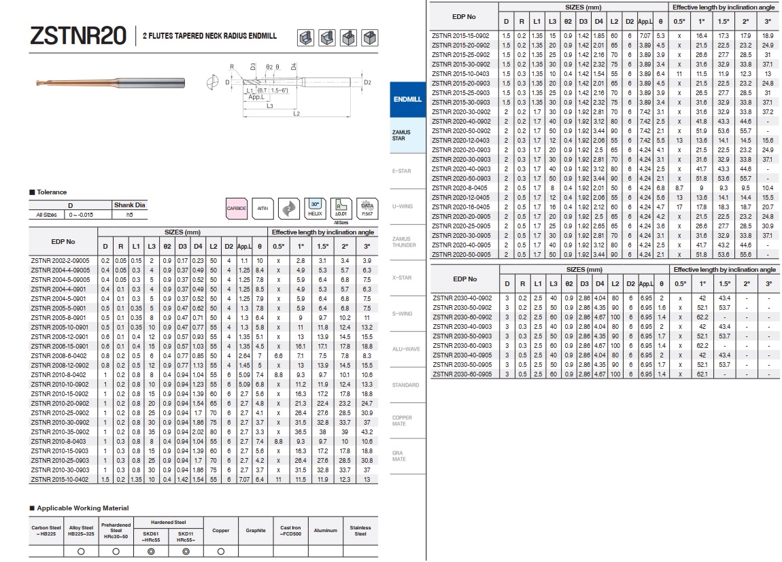
Task: Click the AlTiN coating icon
Action: pos(263,208)
